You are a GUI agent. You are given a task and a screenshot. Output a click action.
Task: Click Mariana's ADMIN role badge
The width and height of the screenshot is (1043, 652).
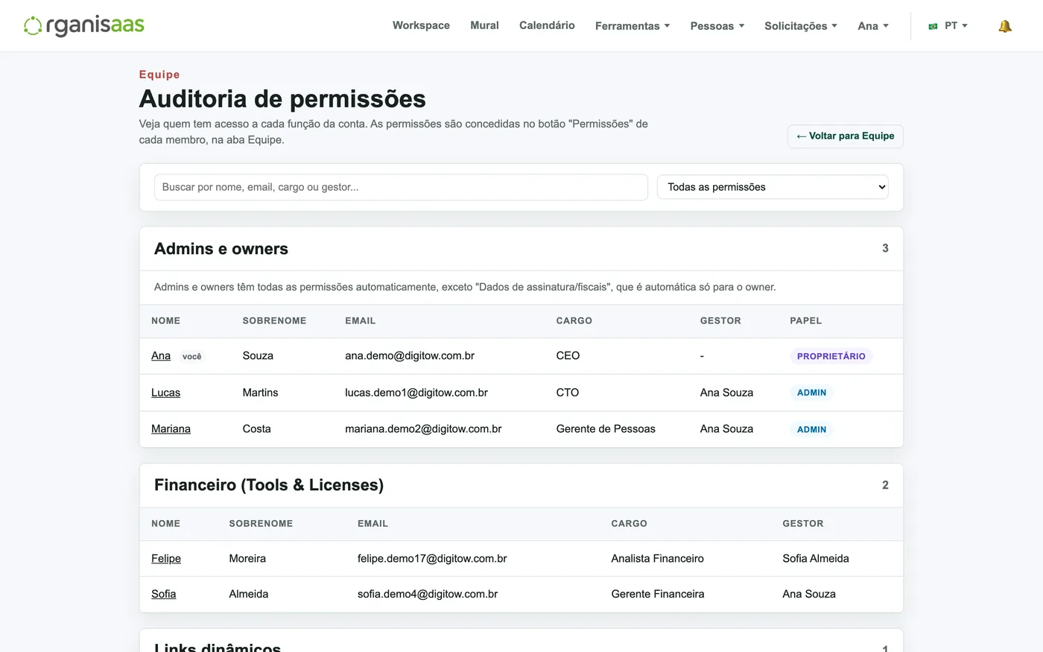(x=811, y=429)
